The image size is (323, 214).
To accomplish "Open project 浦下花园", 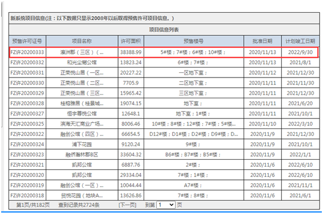I will click(x=82, y=145).
